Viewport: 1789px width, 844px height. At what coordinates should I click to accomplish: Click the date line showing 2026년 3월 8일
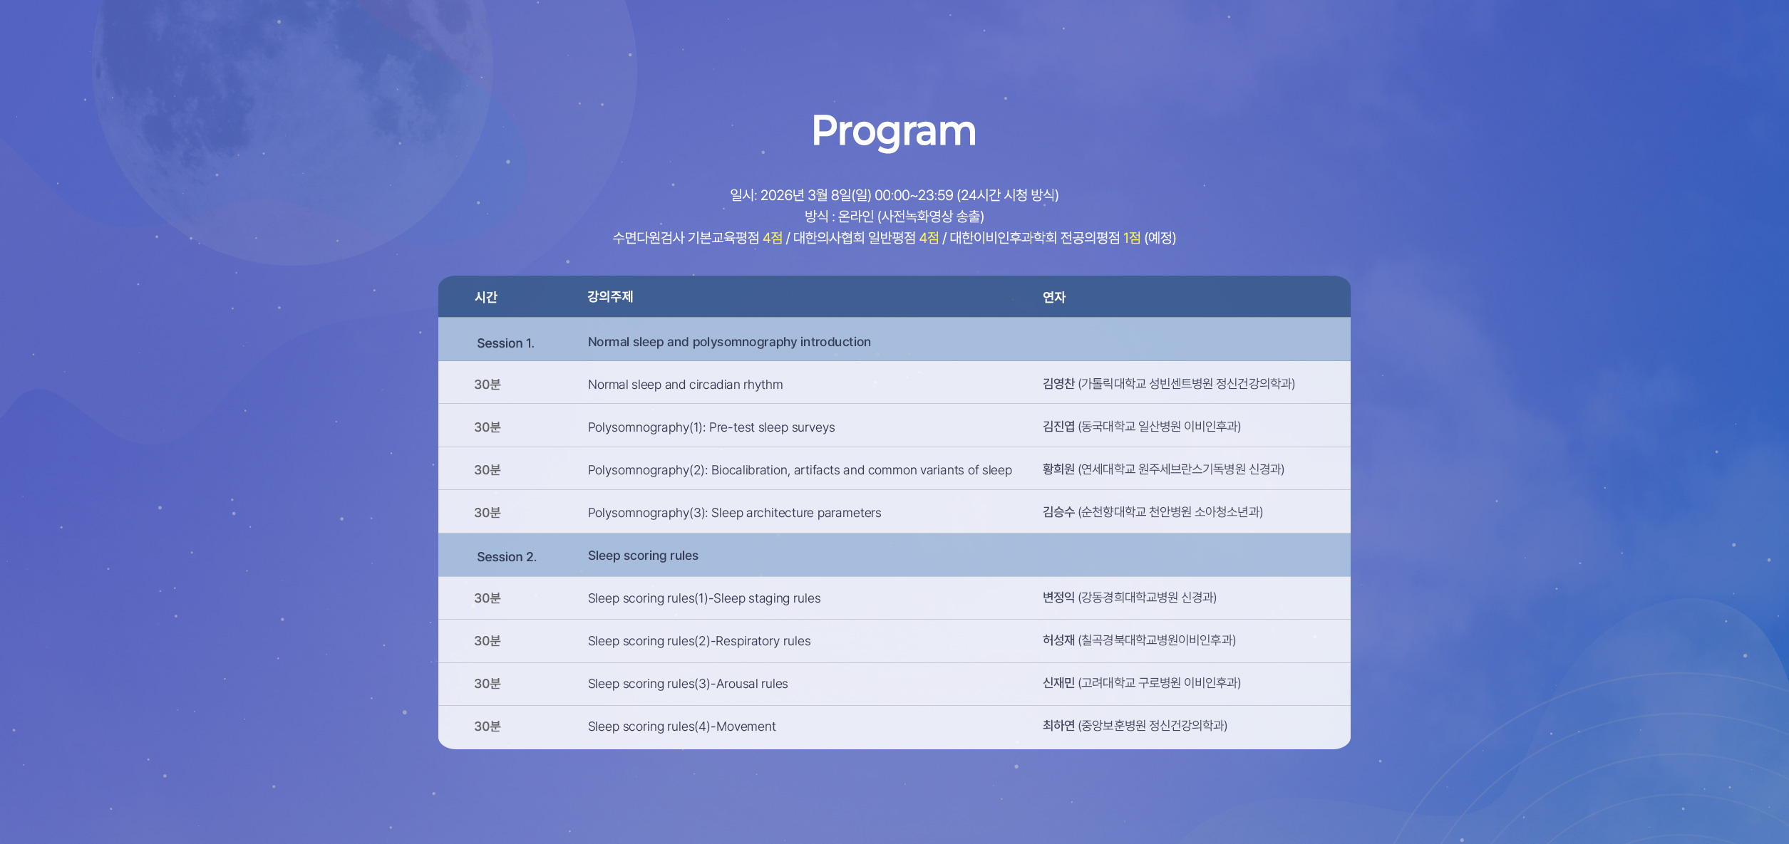pyautogui.click(x=894, y=195)
